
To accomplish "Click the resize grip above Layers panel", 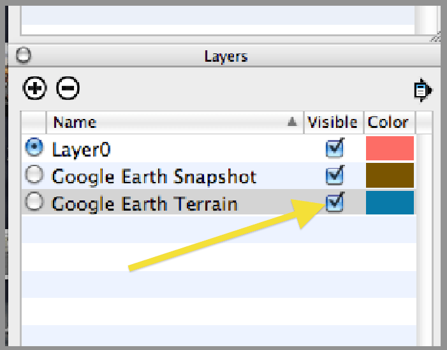I will click(434, 38).
